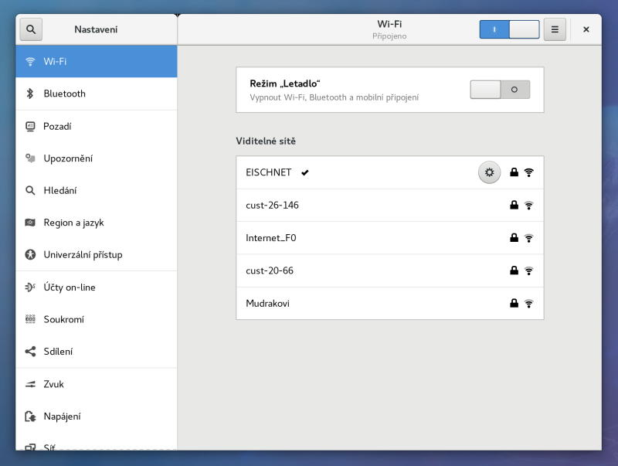Viewport: 618px width, 466px height.
Task: Open the Účty on-line panel
Action: (70, 287)
